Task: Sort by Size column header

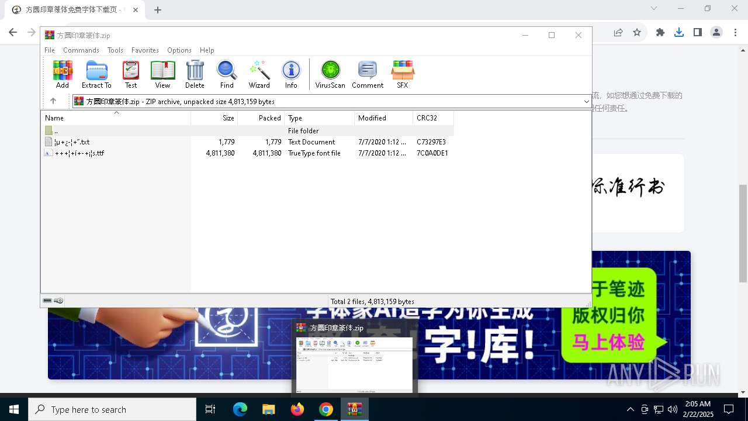Action: (x=214, y=118)
